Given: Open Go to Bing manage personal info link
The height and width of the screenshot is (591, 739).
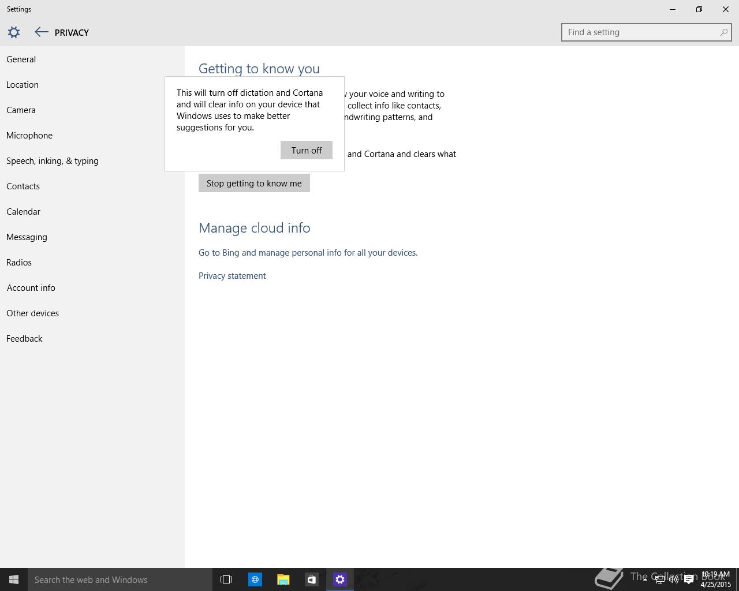Looking at the screenshot, I should (x=308, y=253).
